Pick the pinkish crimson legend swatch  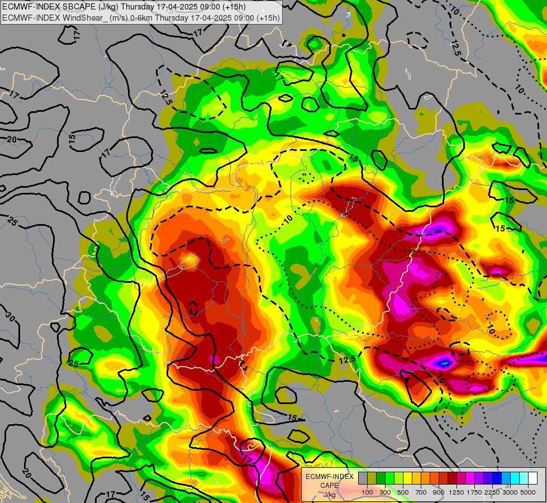pos(462,478)
